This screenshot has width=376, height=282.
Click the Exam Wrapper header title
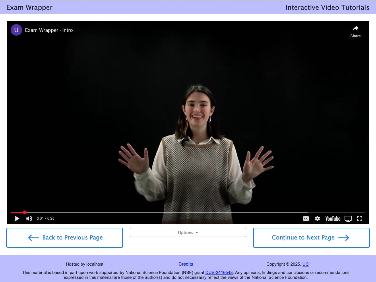[30, 7]
